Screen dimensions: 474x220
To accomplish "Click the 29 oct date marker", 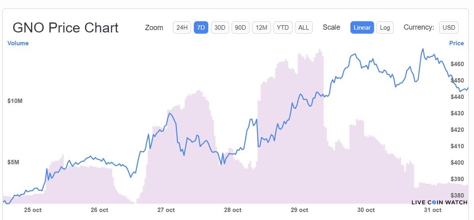I will (x=299, y=210).
